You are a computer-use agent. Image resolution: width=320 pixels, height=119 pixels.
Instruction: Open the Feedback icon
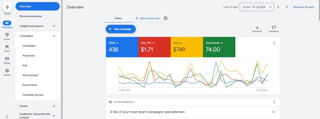click(x=274, y=27)
